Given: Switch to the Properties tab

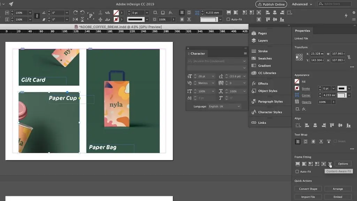Looking at the screenshot, I should [x=303, y=31].
